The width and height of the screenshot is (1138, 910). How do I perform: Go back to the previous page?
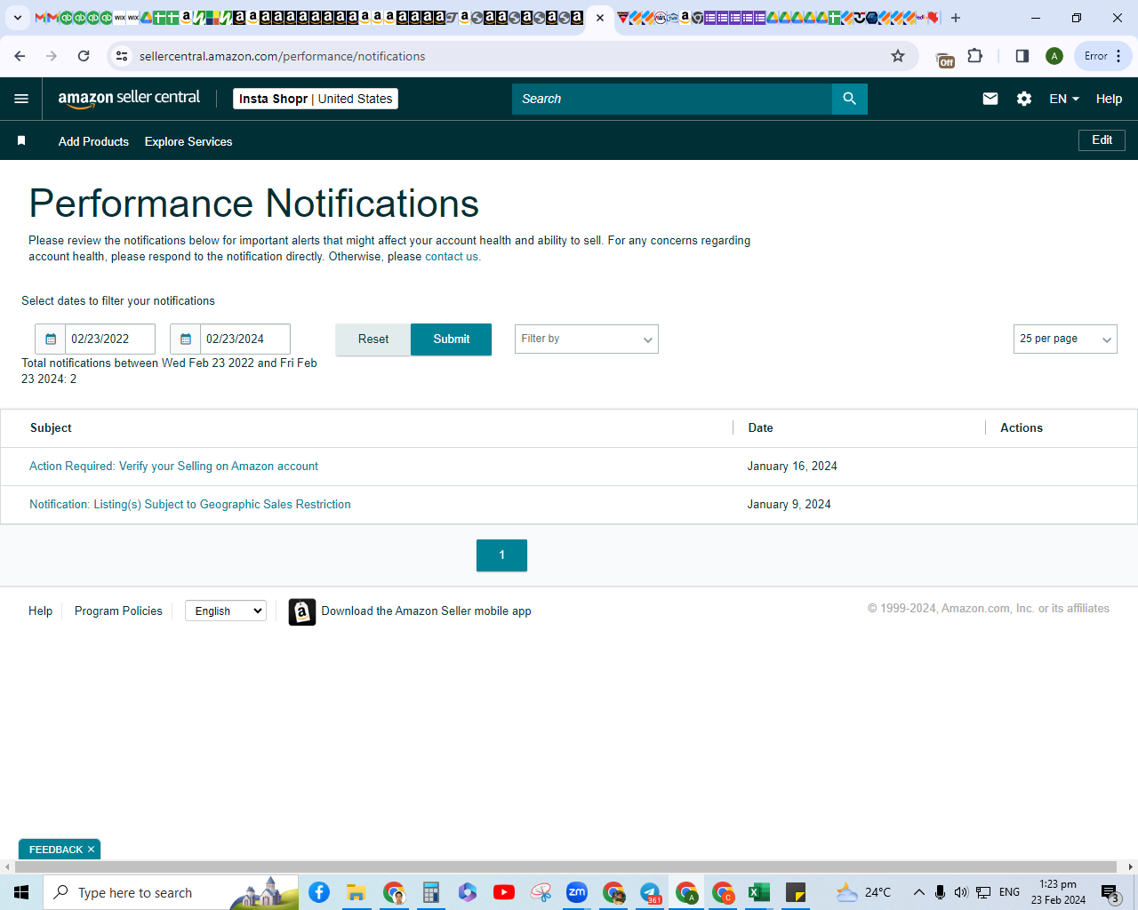20,56
